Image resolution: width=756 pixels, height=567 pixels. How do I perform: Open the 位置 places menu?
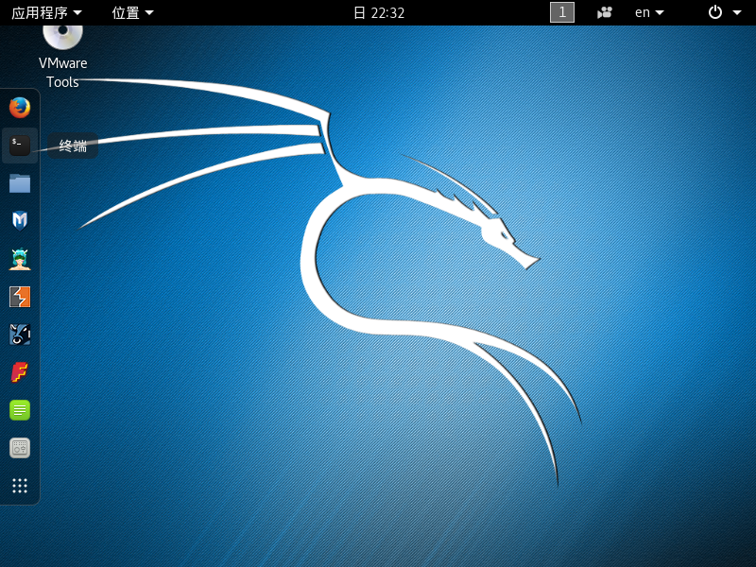(x=132, y=12)
